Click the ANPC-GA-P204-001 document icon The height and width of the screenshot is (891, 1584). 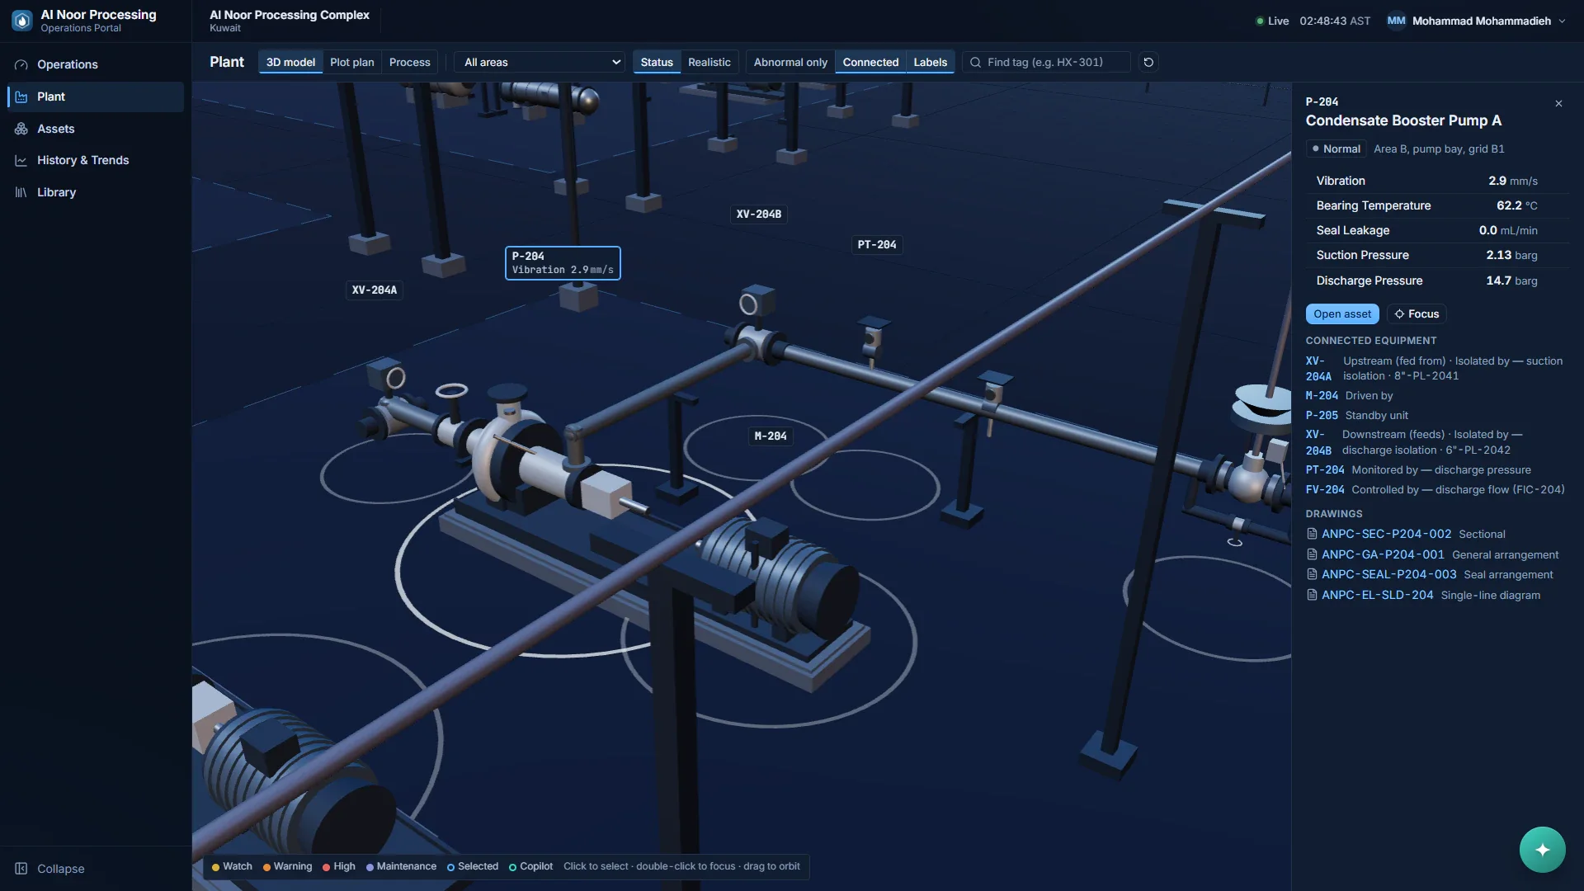click(x=1312, y=554)
